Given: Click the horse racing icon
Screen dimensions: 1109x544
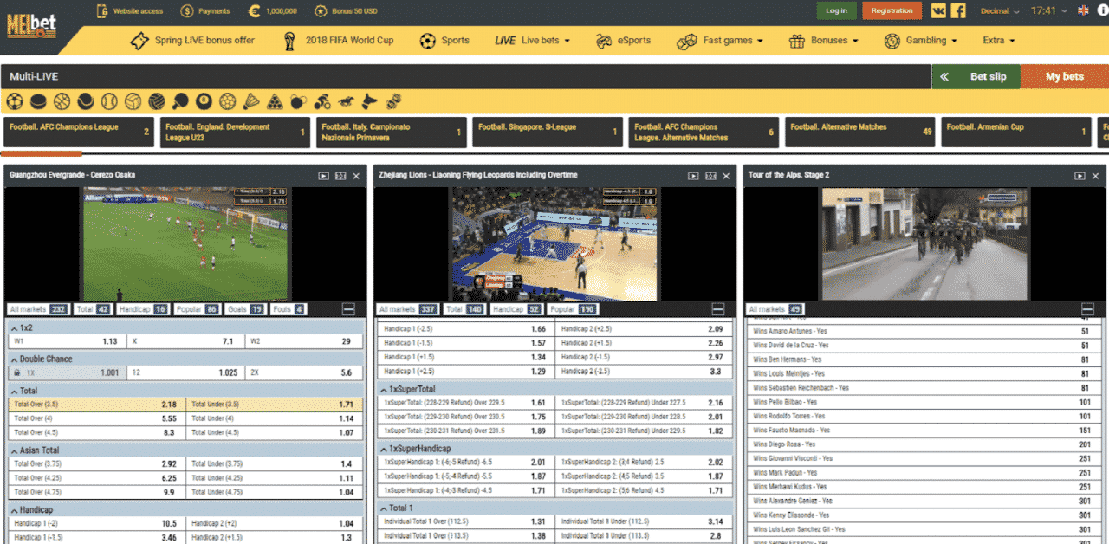Looking at the screenshot, I should pos(346,101).
